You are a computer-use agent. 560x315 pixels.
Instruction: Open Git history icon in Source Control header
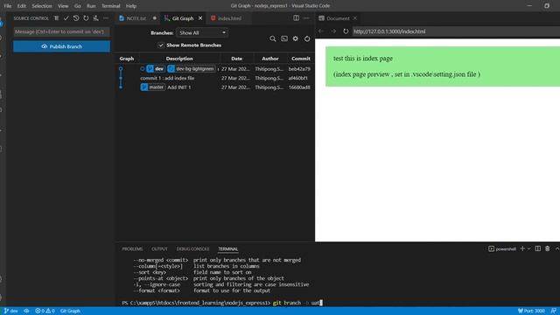(x=76, y=18)
